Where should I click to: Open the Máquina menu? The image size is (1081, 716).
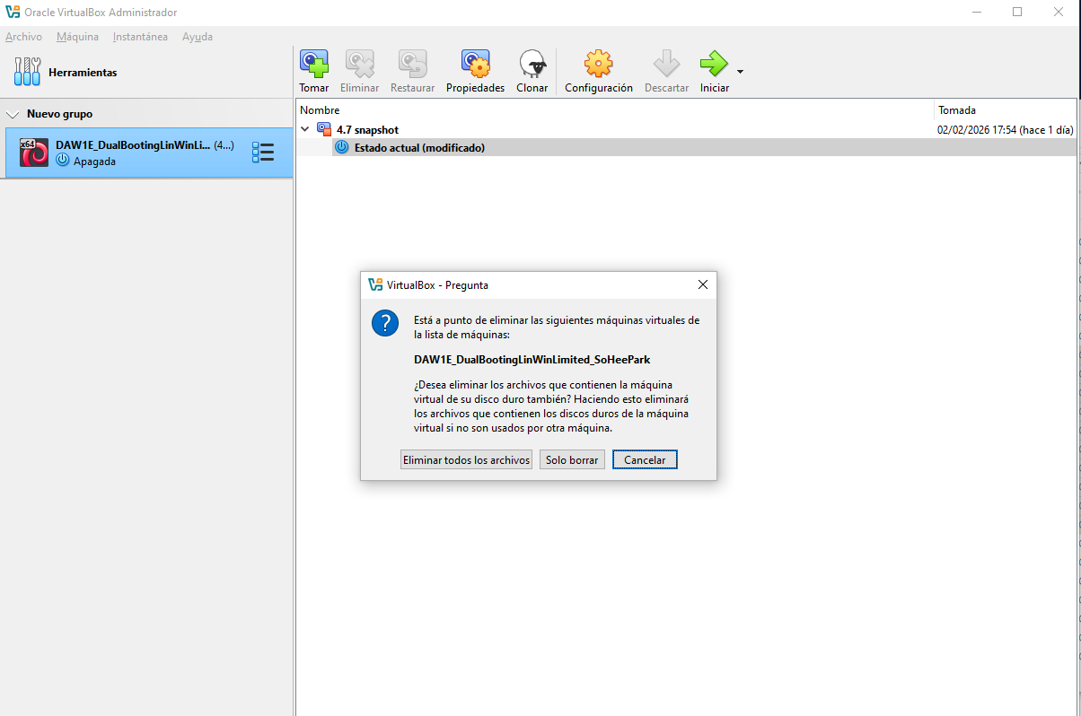coord(77,37)
